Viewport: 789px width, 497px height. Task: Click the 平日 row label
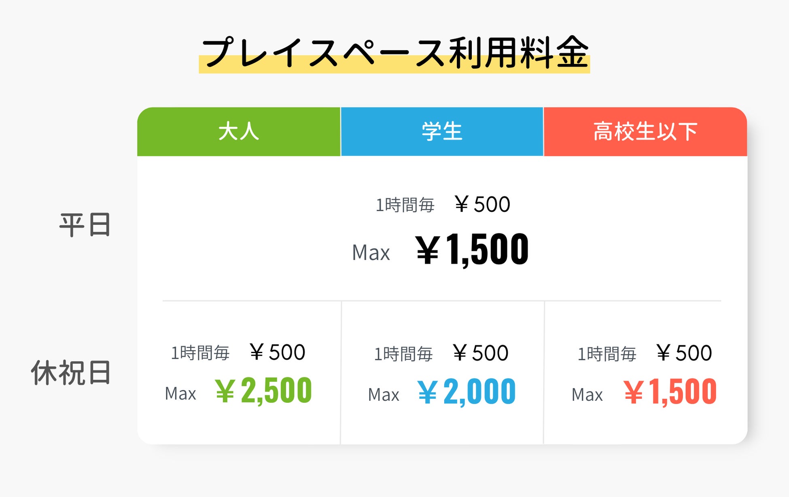[x=85, y=225]
